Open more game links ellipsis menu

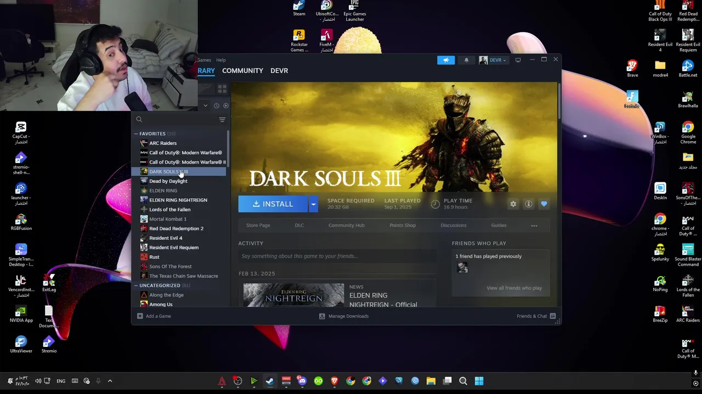coord(534,225)
